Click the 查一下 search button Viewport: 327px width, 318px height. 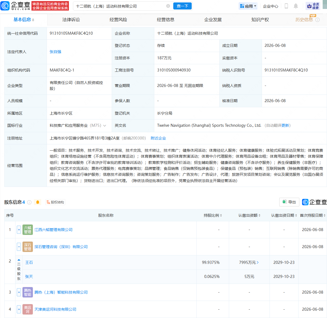182,6
